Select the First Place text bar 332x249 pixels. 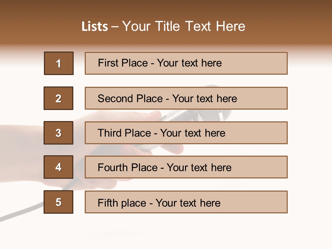[x=186, y=63]
